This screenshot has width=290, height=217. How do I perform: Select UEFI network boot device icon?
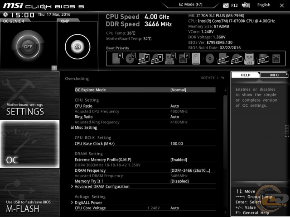click(x=184, y=58)
